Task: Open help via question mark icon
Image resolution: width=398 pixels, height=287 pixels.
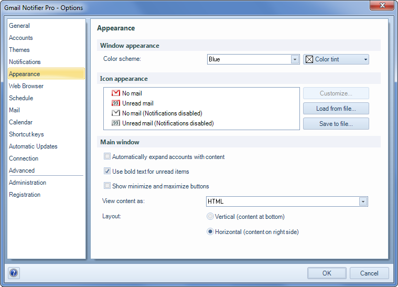Action: pos(14,273)
